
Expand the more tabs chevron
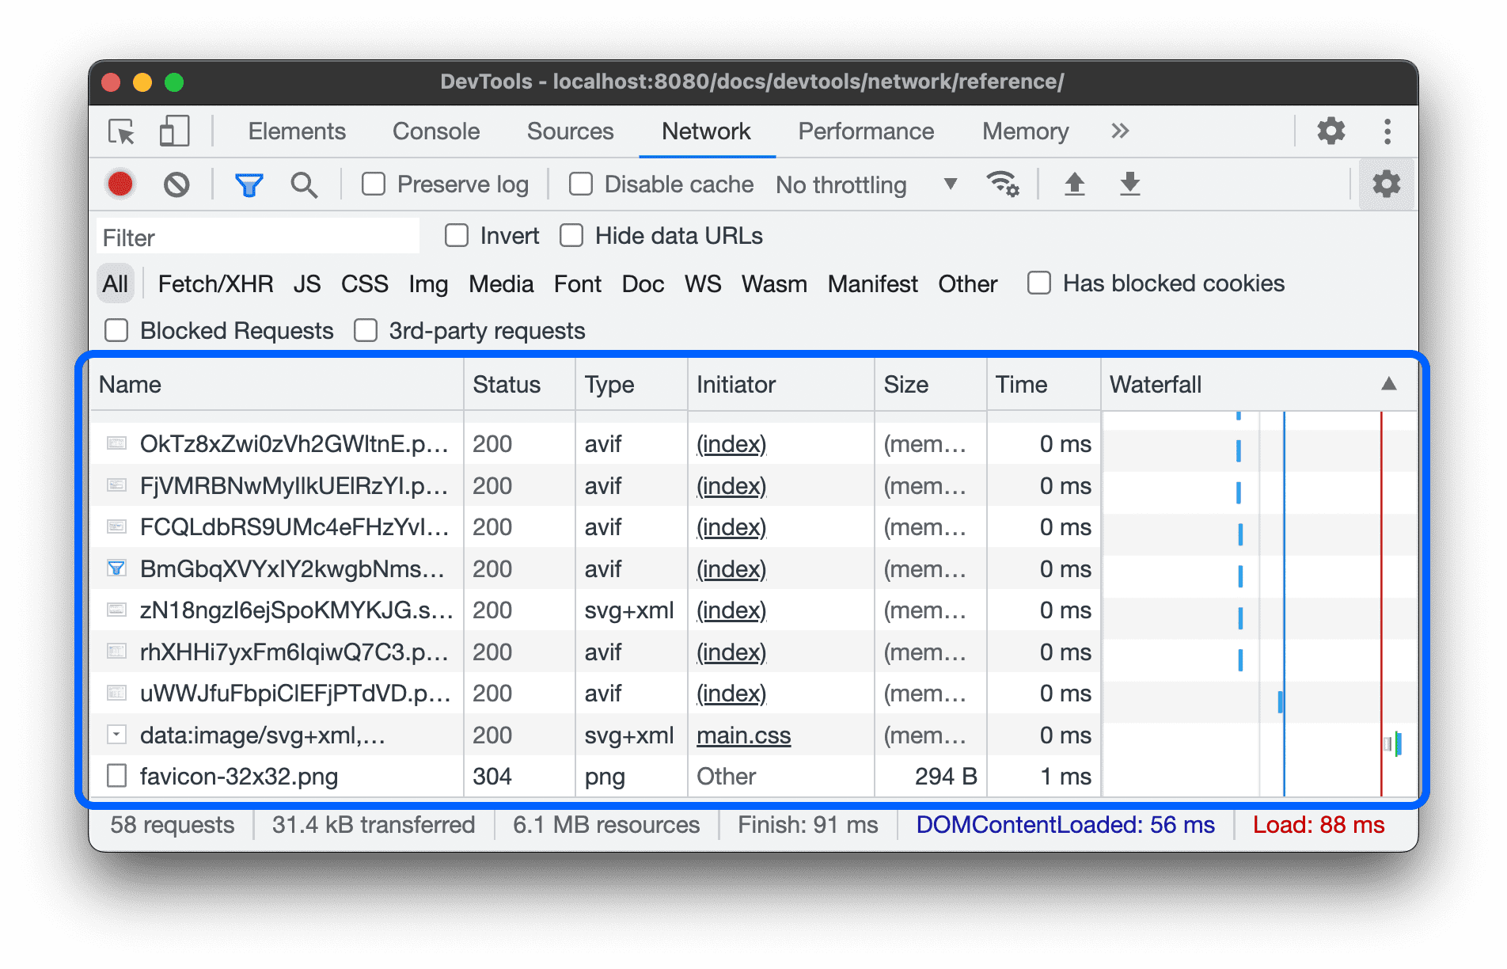click(x=1119, y=131)
